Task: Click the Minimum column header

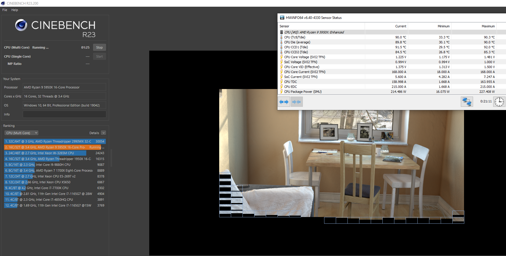Action: pyautogui.click(x=430, y=26)
